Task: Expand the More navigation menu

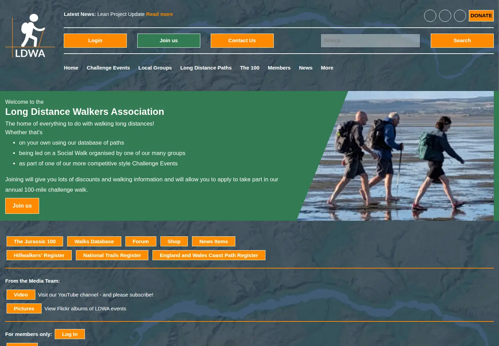Action: (x=327, y=68)
